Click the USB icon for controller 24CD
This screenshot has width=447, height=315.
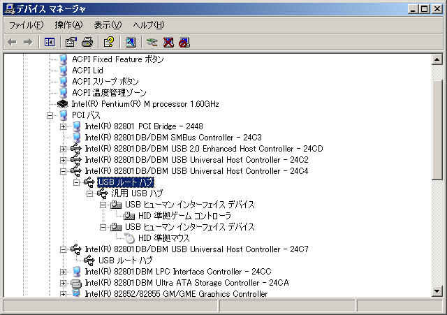point(76,149)
